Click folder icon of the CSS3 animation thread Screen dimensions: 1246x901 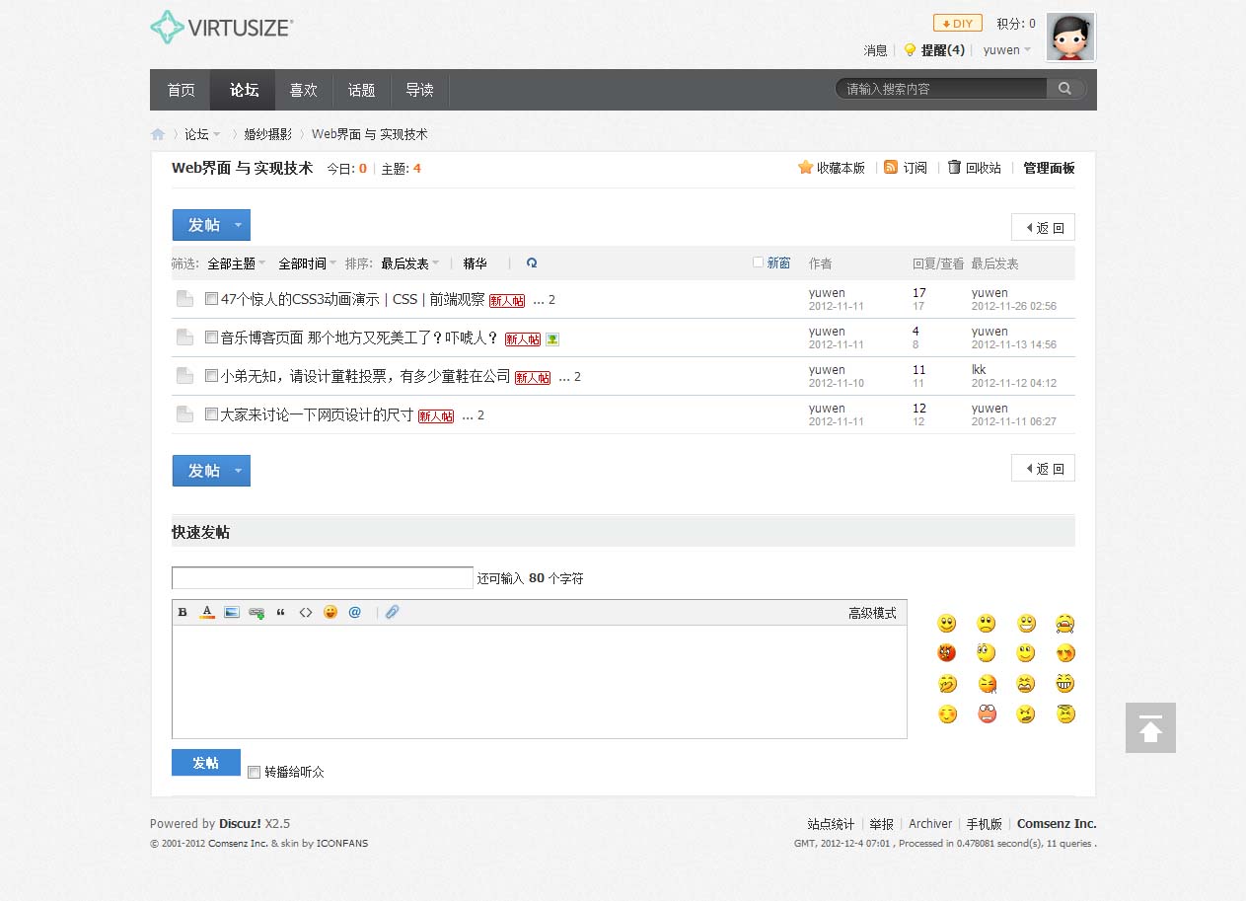pos(184,299)
